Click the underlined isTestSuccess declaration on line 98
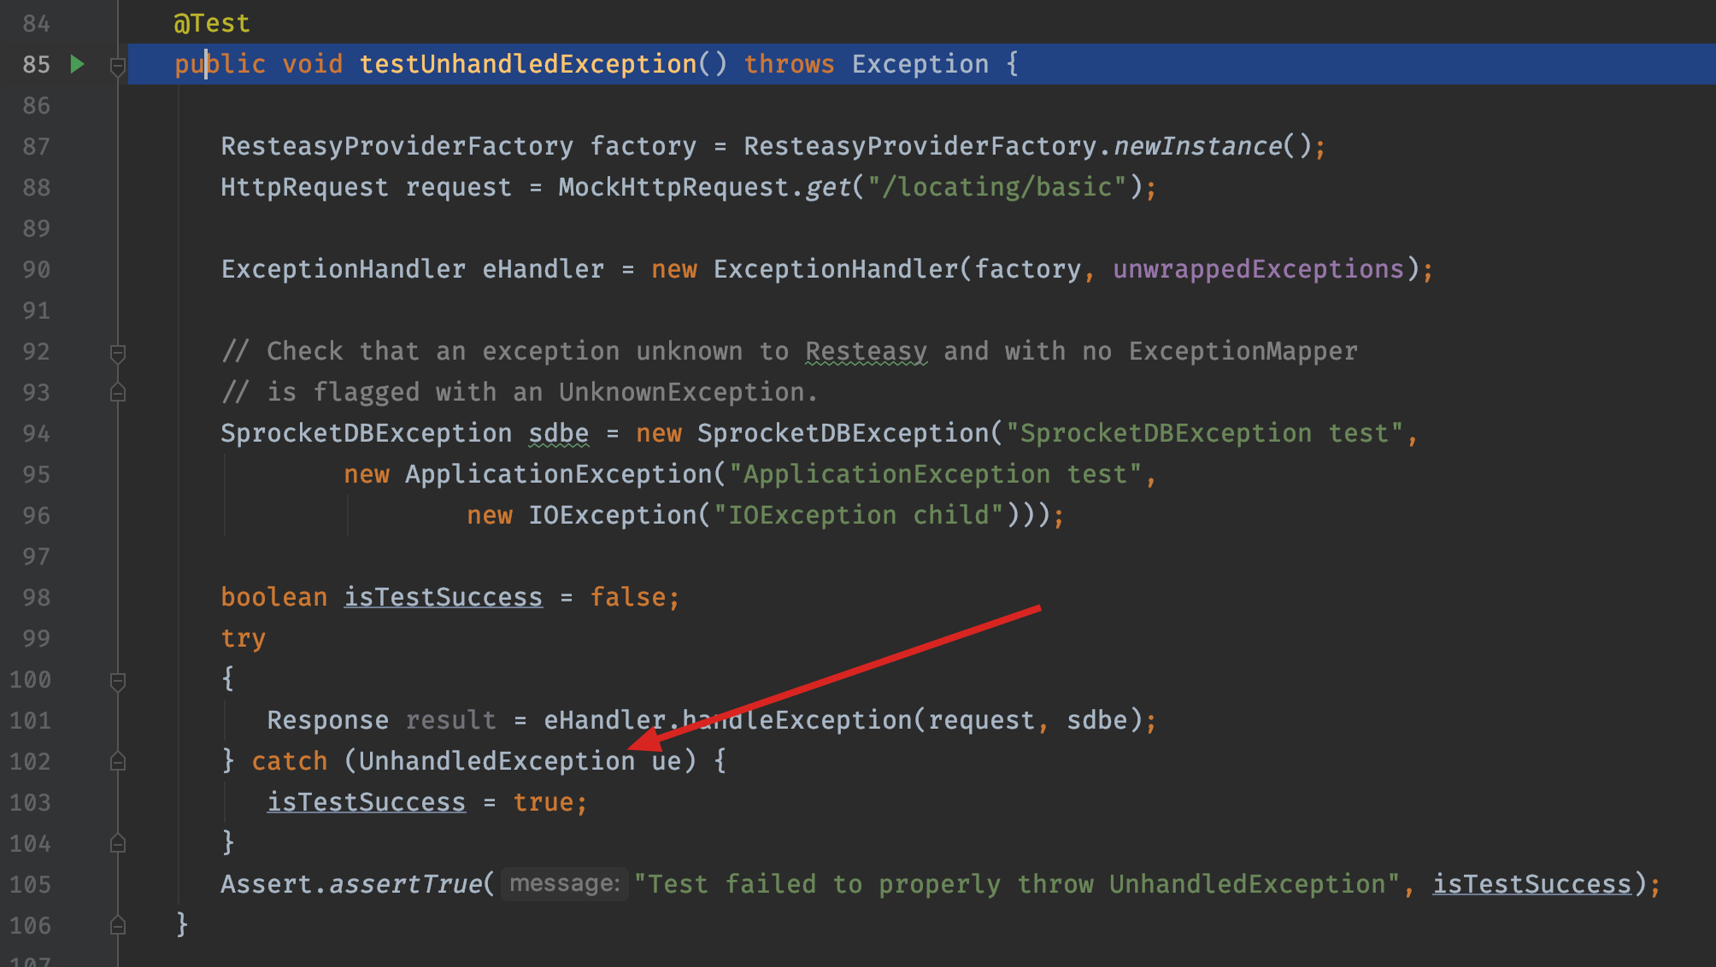1716x967 pixels. tap(443, 597)
